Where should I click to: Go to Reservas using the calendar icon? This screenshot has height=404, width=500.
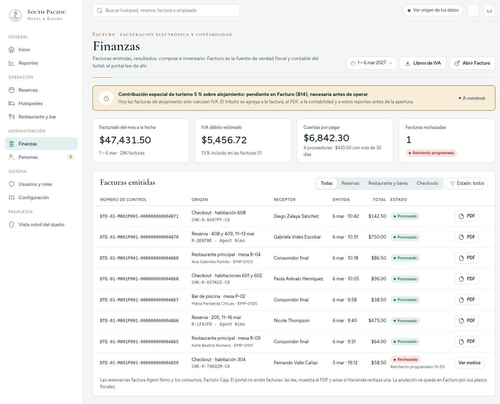(x=12, y=90)
